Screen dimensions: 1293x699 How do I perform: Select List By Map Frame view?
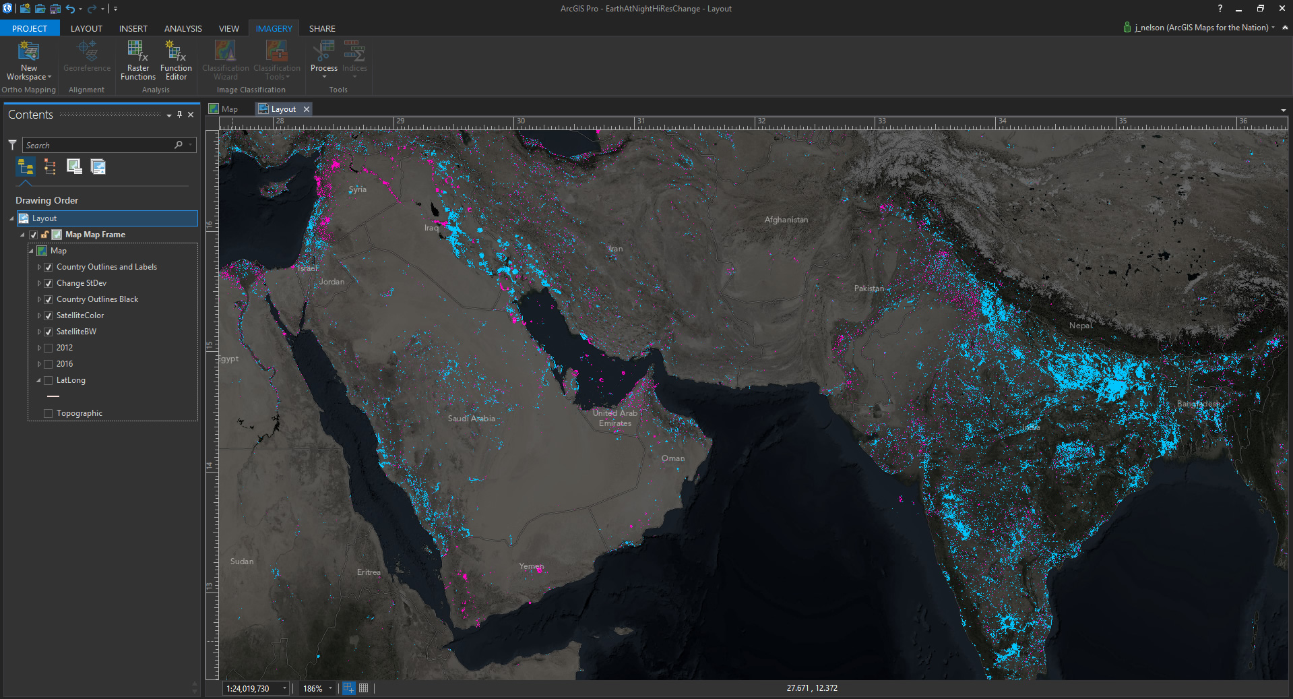point(74,166)
